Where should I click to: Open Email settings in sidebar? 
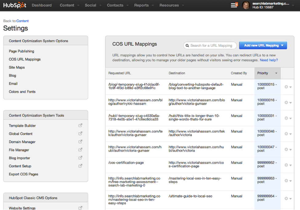coord(13,84)
